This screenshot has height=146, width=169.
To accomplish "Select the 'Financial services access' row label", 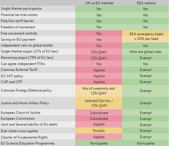I will coord(19,15).
